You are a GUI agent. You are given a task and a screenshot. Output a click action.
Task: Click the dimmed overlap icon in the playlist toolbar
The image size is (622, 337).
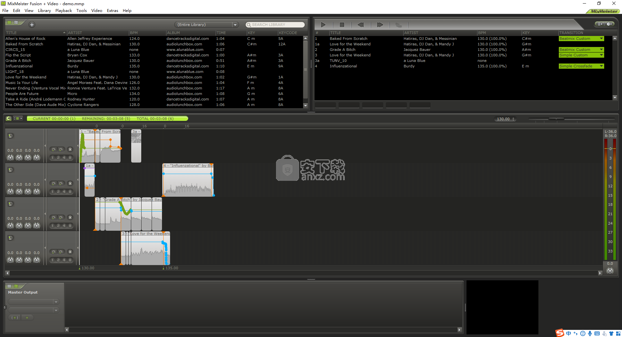point(398,25)
